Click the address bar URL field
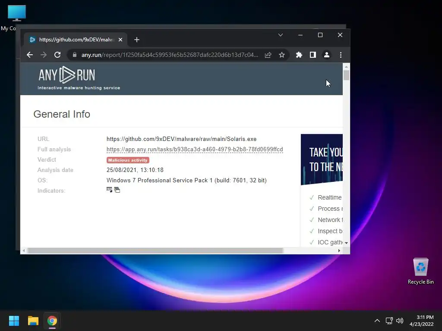 click(170, 55)
